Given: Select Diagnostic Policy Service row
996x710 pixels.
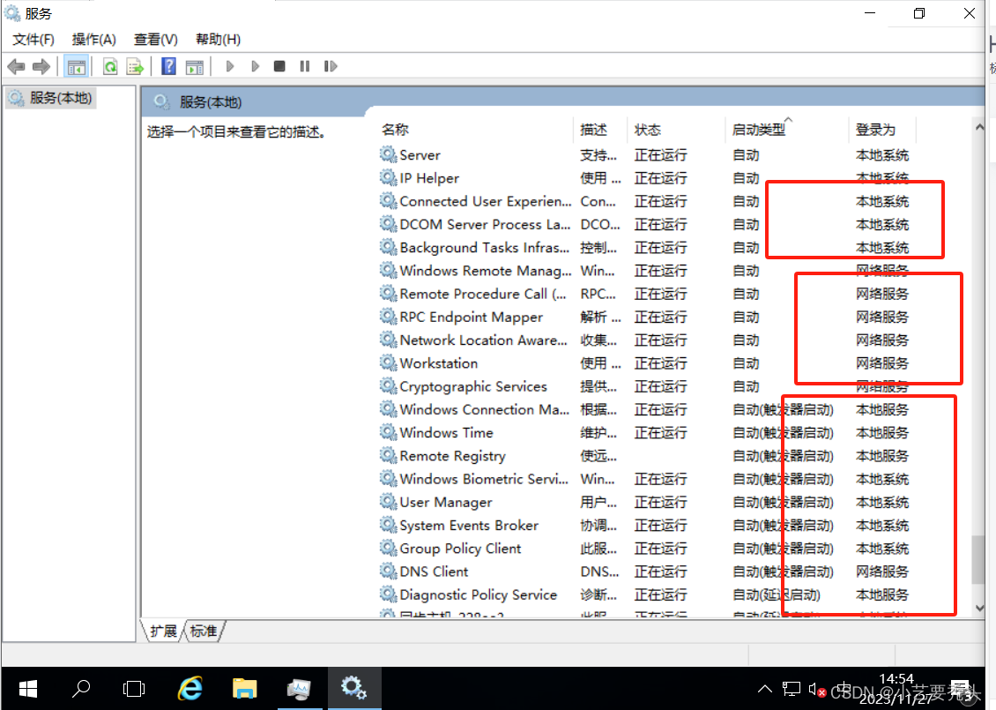Looking at the screenshot, I should (644, 595).
